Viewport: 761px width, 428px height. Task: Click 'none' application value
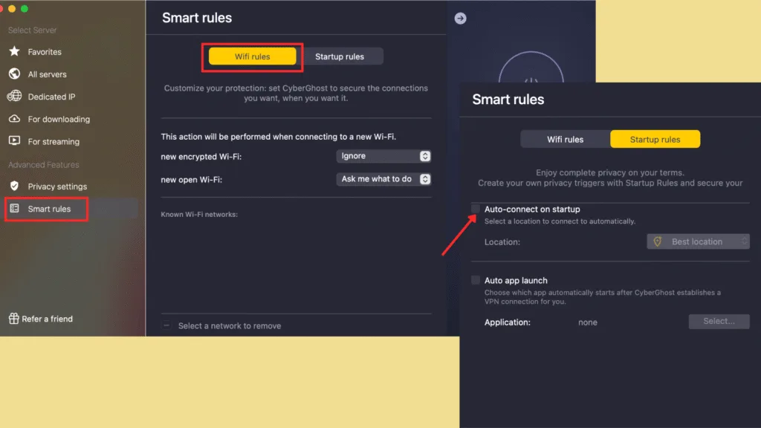click(x=588, y=322)
